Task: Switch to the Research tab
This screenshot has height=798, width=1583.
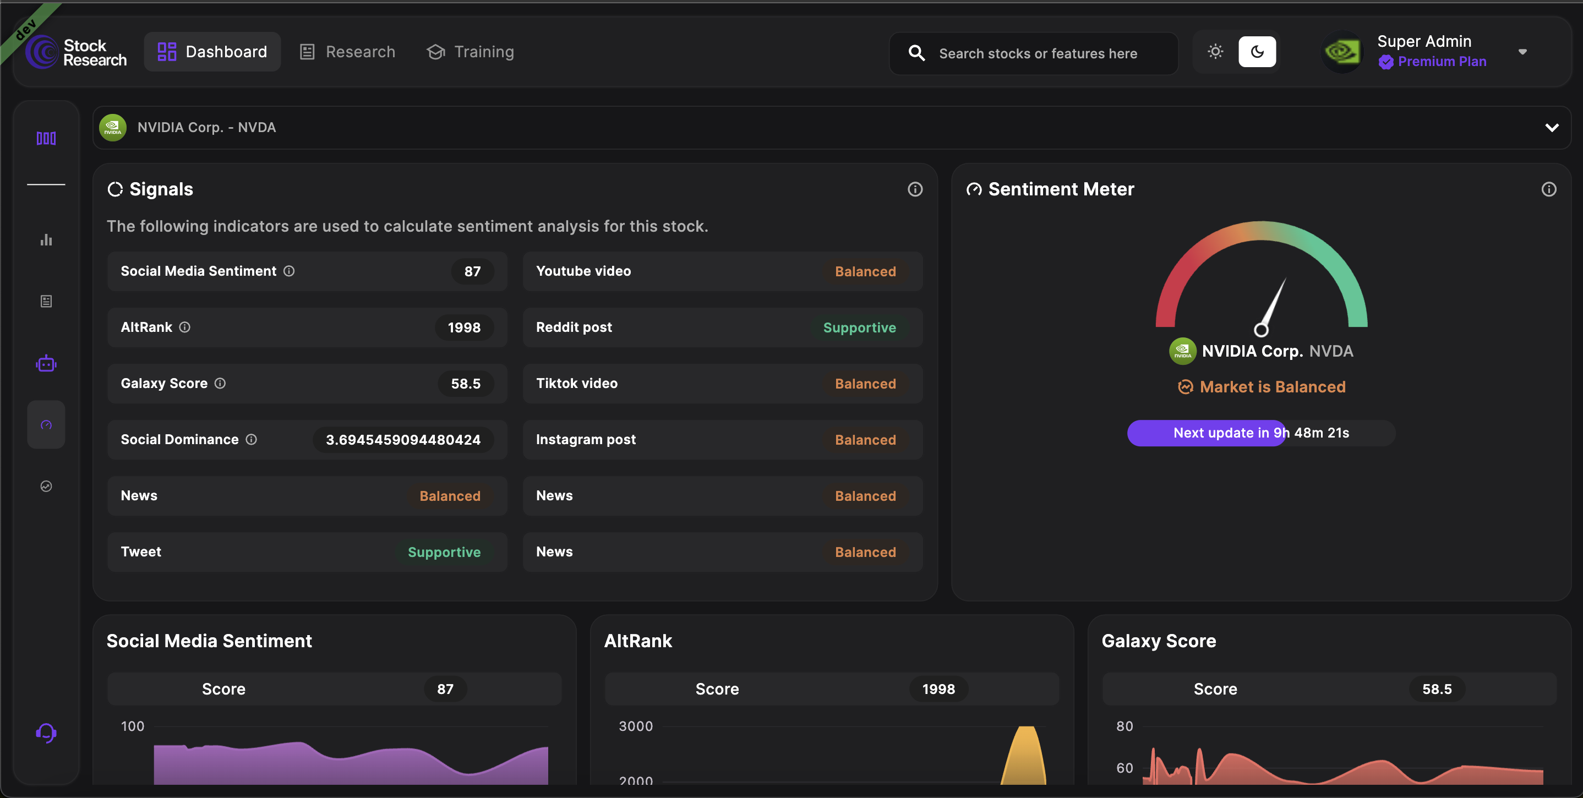Action: 348,52
